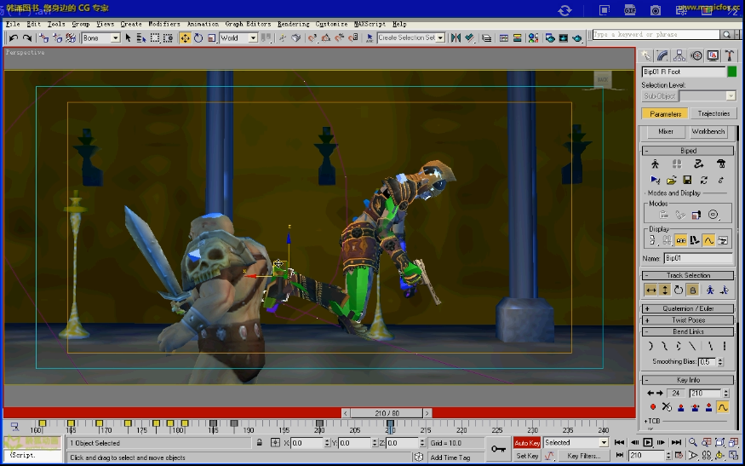Toggle Trajectories display button in Key Info
This screenshot has width=745, height=466.
coord(723,407)
